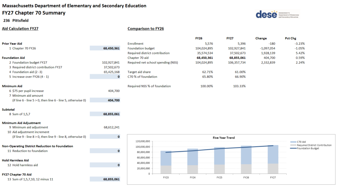Select the line 7 minimum aid amount cell
Image resolution: width=339 pixels, height=188 pixels.
pyautogui.click(x=105, y=100)
